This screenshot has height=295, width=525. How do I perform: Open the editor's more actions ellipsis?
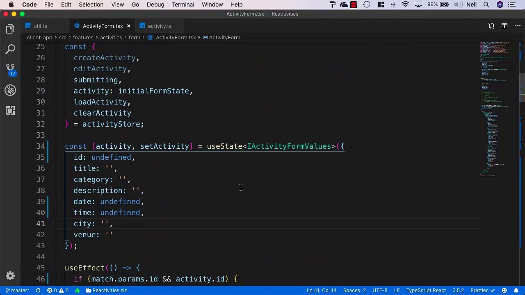click(x=518, y=26)
